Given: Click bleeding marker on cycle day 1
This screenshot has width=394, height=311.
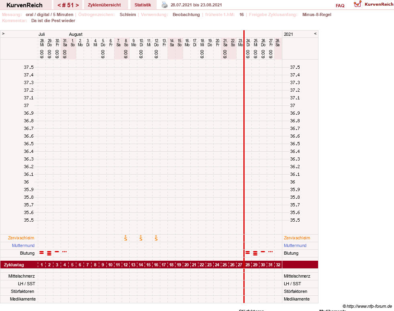Looking at the screenshot, I should click(x=42, y=252).
